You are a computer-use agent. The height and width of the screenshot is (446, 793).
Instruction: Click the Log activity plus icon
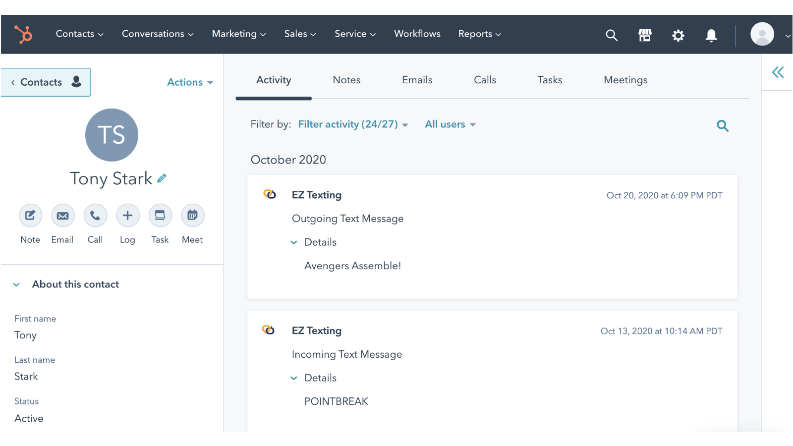point(127,216)
